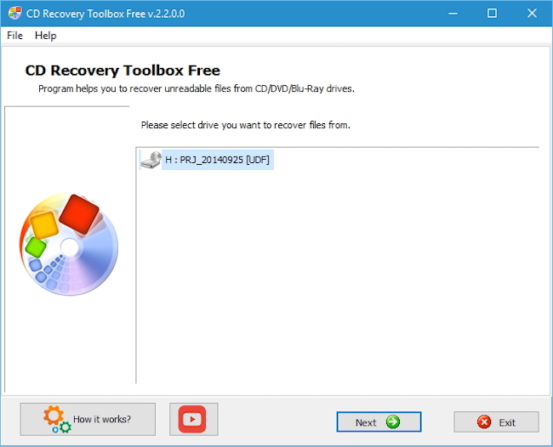Image resolution: width=553 pixels, height=447 pixels.
Task: Click the disc drive icon beside H:
Action: (x=151, y=160)
